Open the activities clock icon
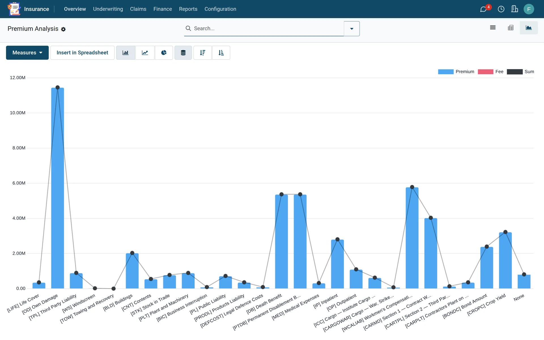544x340 pixels. click(x=501, y=9)
